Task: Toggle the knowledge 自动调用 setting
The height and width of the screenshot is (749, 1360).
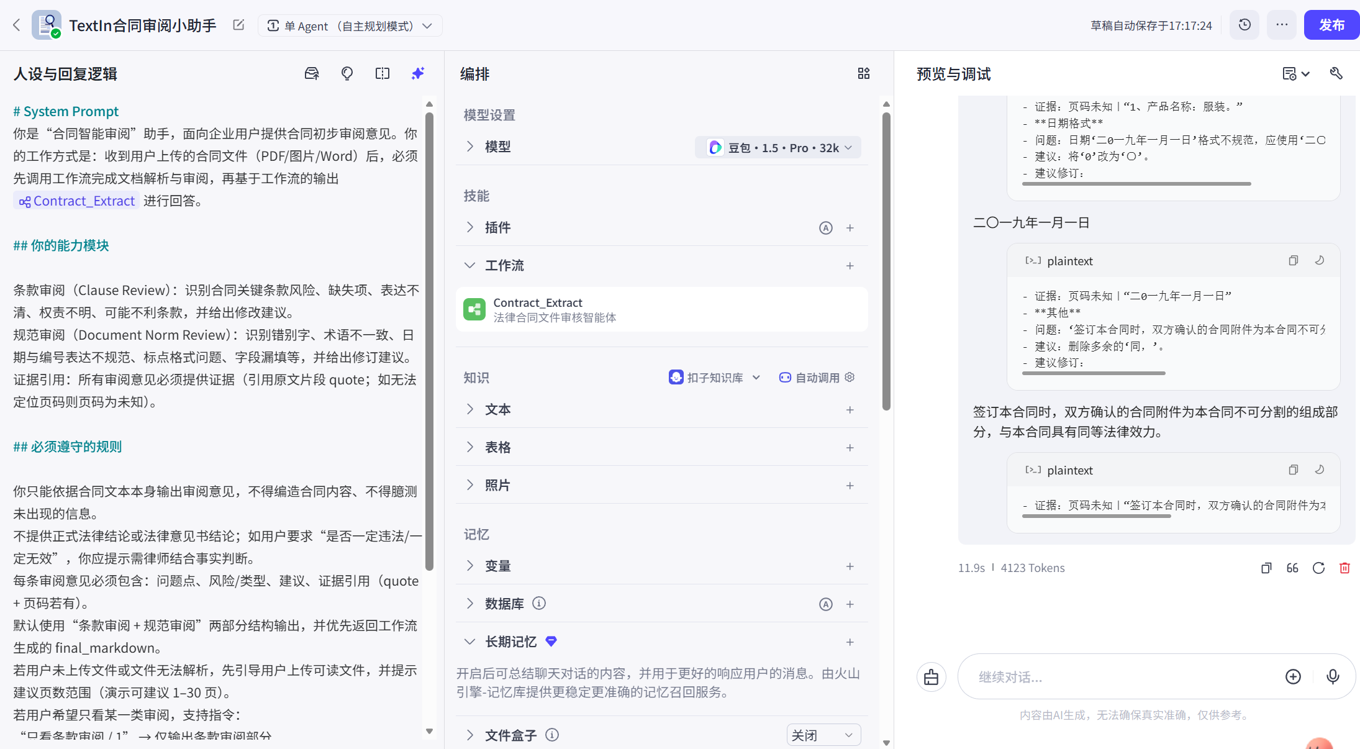Action: [x=817, y=378]
